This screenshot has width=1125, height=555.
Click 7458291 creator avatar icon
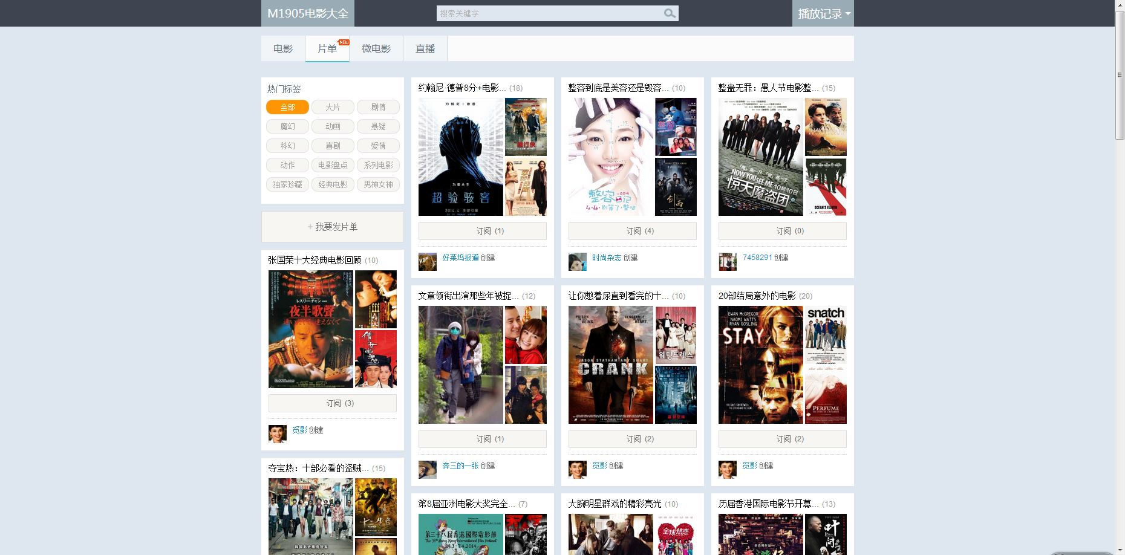click(x=727, y=262)
